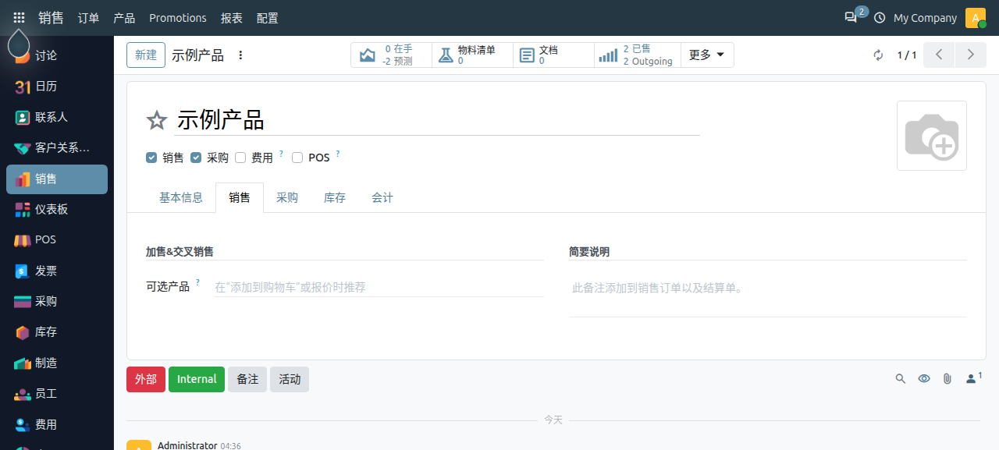Upload product image via camera placeholder
Viewport: 999px width, 450px height.
tap(932, 136)
